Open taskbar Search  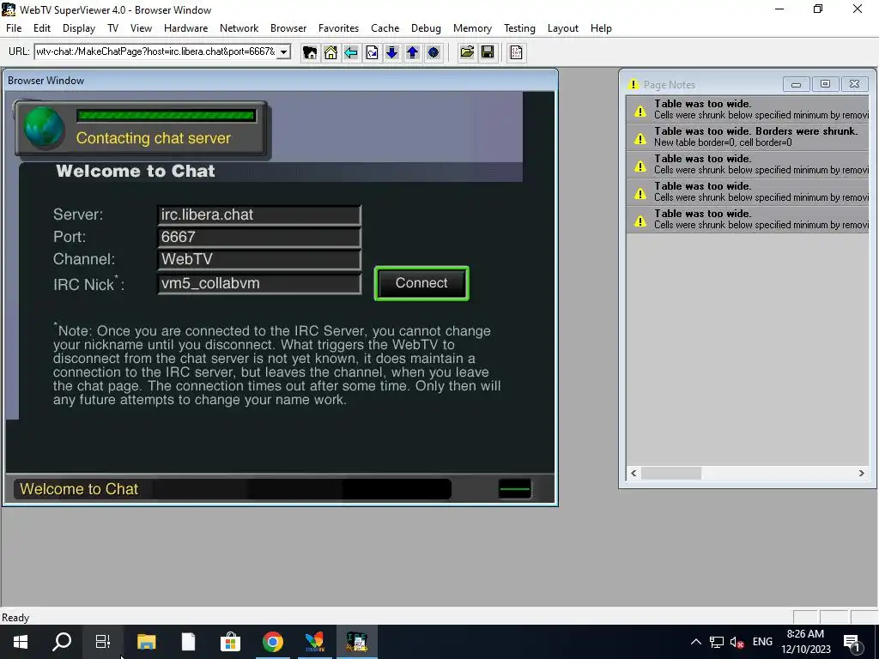62,642
